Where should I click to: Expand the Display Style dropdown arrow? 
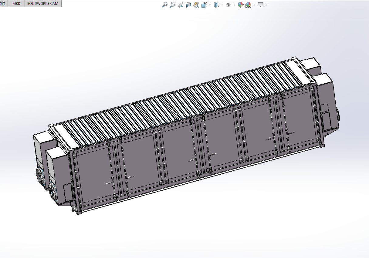click(222, 5)
